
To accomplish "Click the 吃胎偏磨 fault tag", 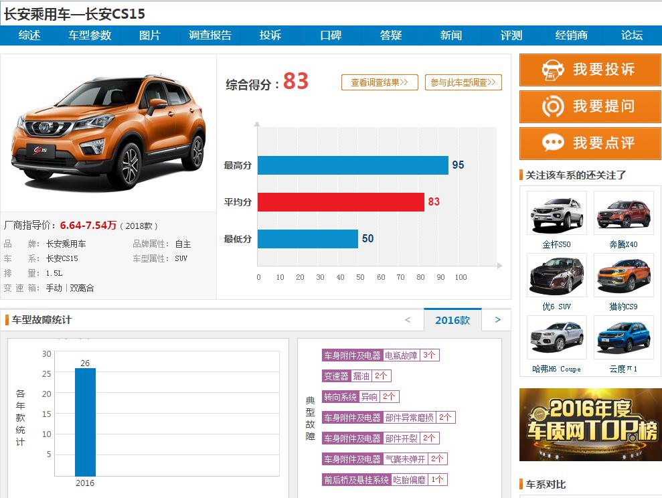I will [384, 480].
